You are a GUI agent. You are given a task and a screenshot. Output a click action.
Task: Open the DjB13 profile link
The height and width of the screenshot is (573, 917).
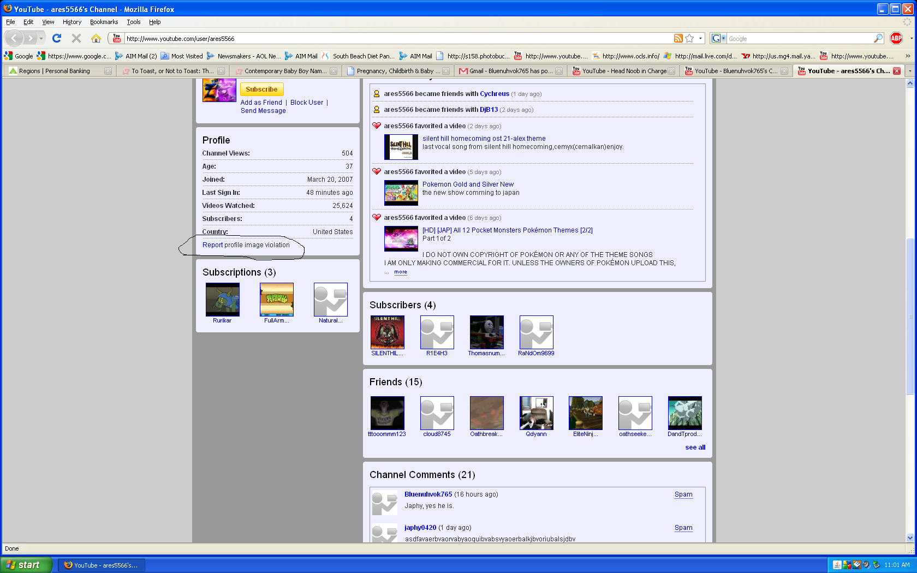[x=489, y=110]
